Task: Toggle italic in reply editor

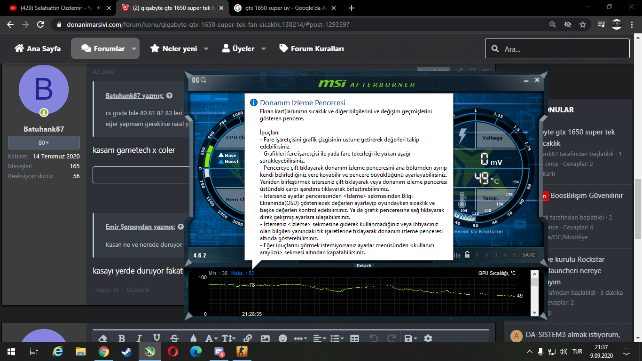Action: 139,338
